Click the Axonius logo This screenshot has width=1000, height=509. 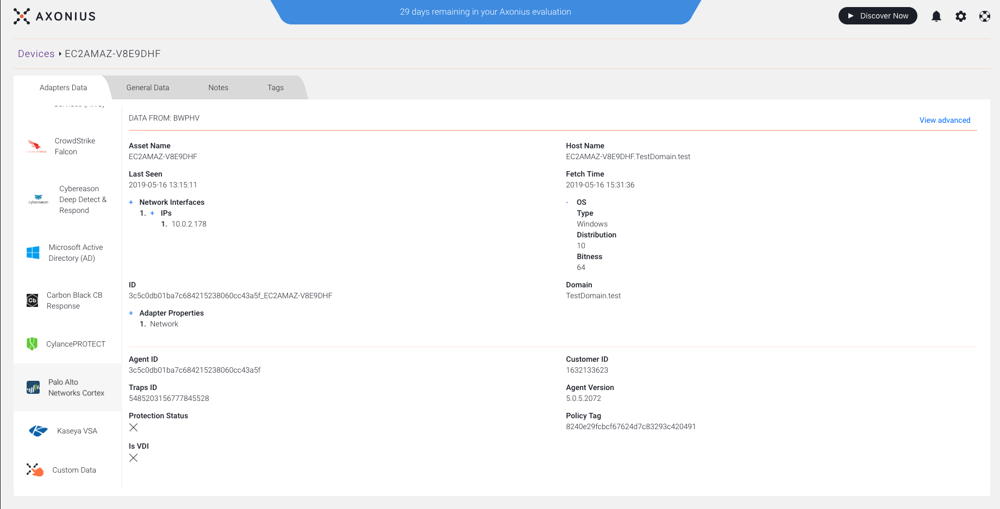53,16
